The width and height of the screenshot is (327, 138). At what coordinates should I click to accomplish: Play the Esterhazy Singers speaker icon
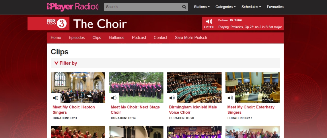(230, 98)
